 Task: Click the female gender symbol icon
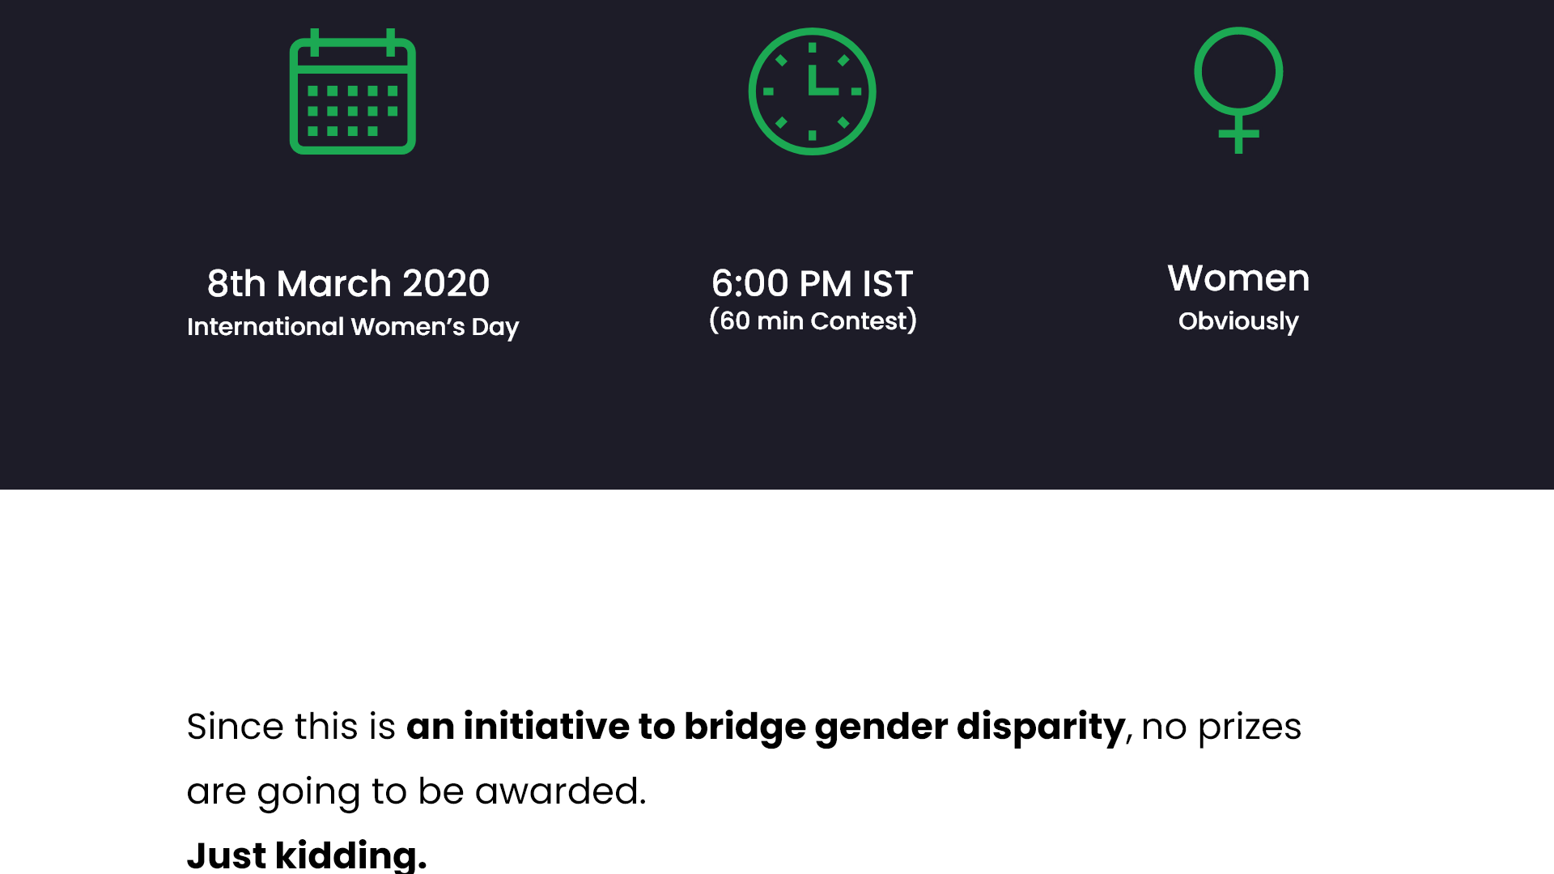click(1238, 90)
